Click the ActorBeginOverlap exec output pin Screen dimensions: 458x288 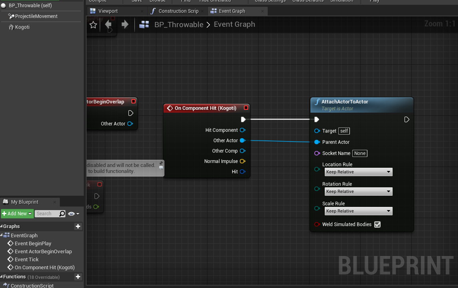pyautogui.click(x=130, y=113)
